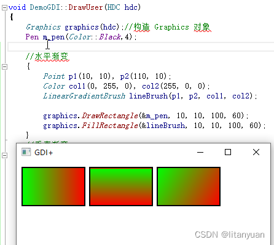Click the 'Point' type on the p1 line

(54, 76)
